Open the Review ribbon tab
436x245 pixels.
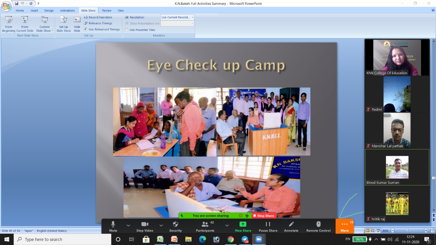(x=107, y=11)
